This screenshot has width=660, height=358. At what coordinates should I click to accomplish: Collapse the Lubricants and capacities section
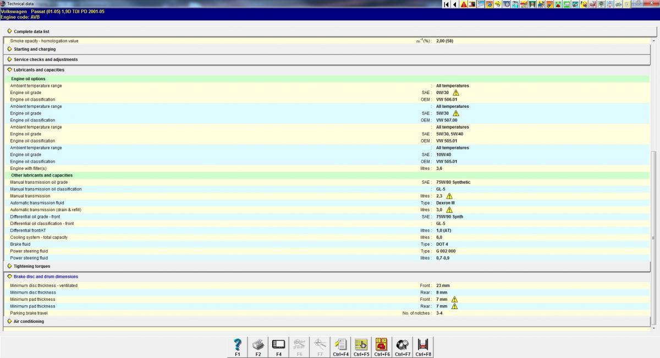coord(327,70)
